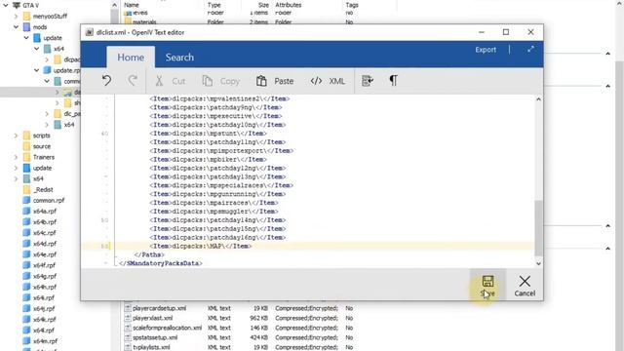Click the playercardsetup.xml file icon
Viewport: 624px width, 351px height.
[128, 308]
